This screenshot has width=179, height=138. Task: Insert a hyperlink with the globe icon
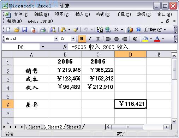click(x=108, y=30)
